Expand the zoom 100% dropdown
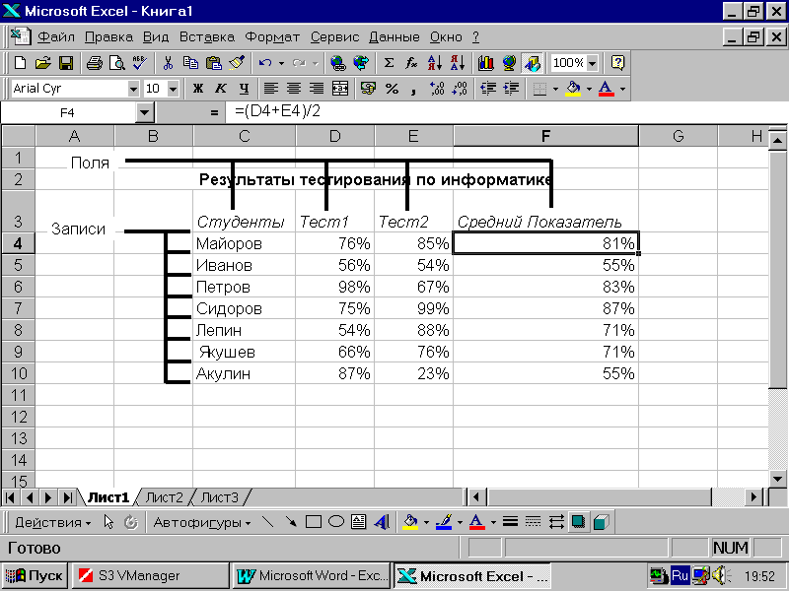This screenshot has height=591, width=789. pos(592,63)
